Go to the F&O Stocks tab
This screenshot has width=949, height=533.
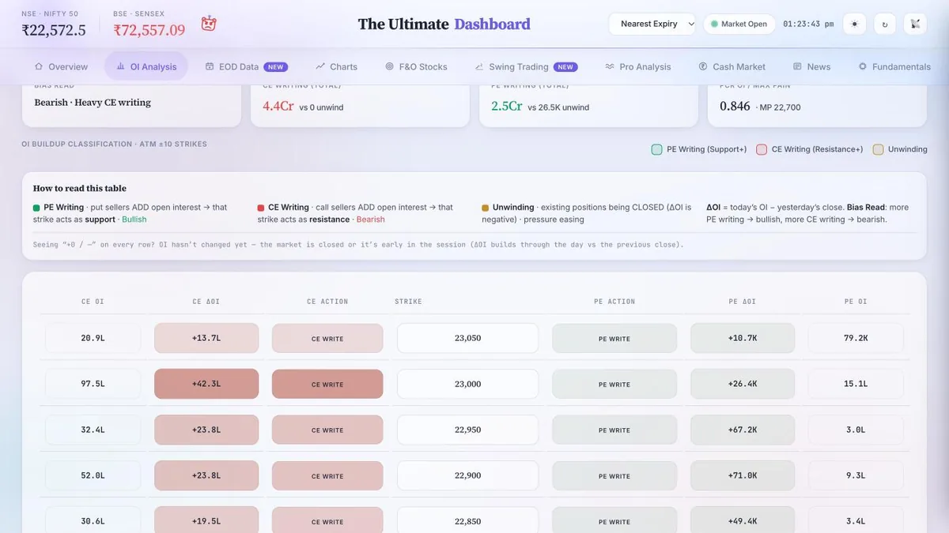[416, 66]
